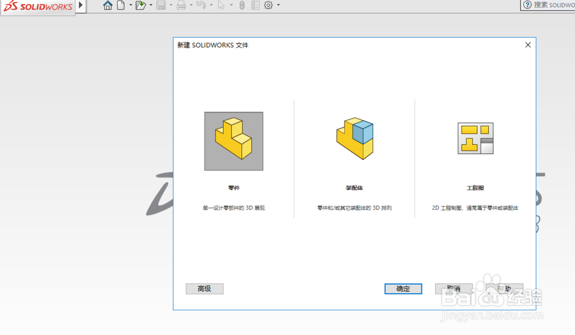Screen dimensions: 575x335
Task: Click the Undo arrow icon
Action: click(200, 5)
